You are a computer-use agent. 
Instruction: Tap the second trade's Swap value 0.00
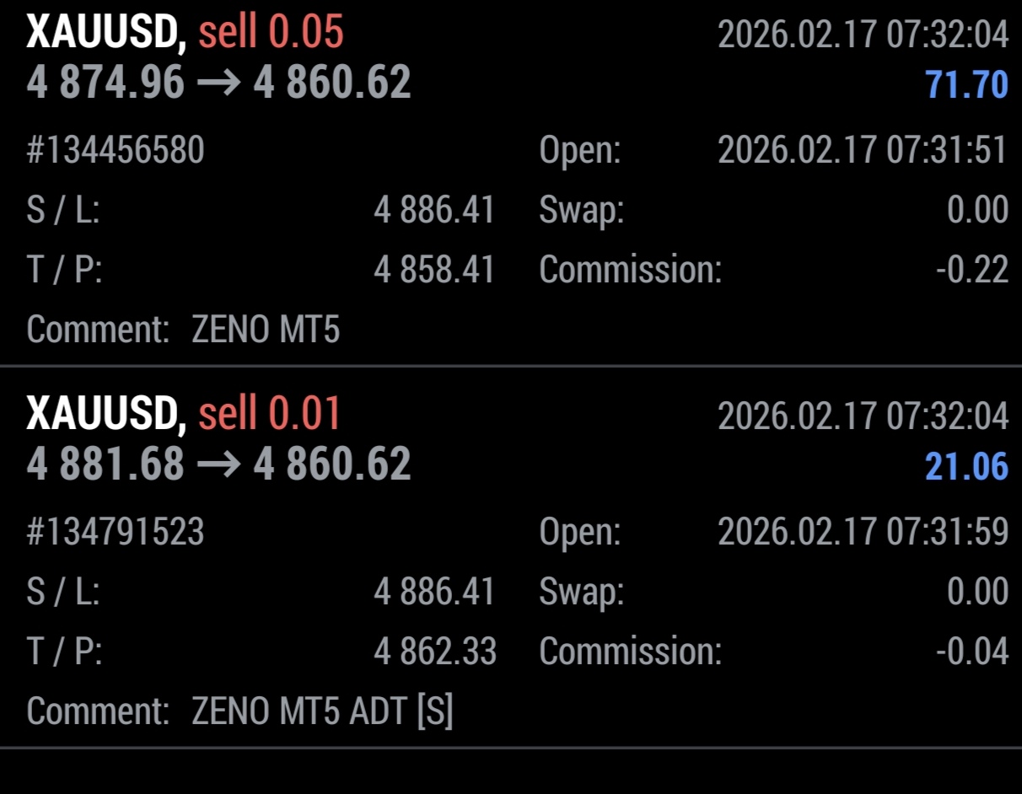point(978,592)
